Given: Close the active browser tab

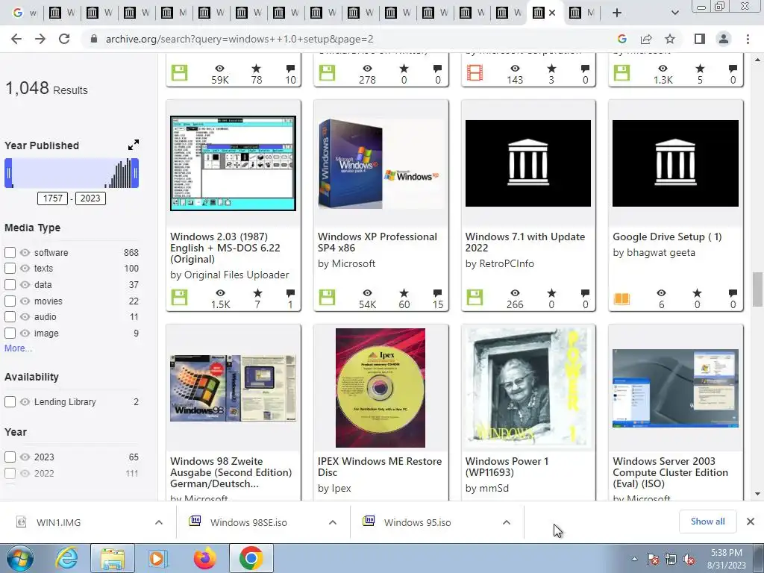Looking at the screenshot, I should pos(552,13).
